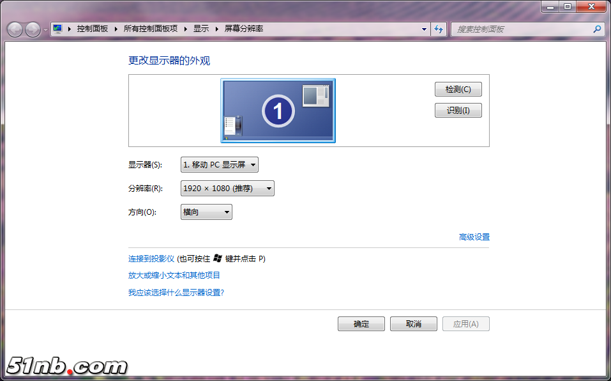Expand arrow before 屏幕分辨率 breadcrumb

pyautogui.click(x=217, y=29)
